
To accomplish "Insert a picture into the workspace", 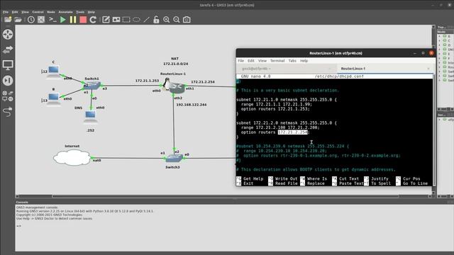I will 116,19.
